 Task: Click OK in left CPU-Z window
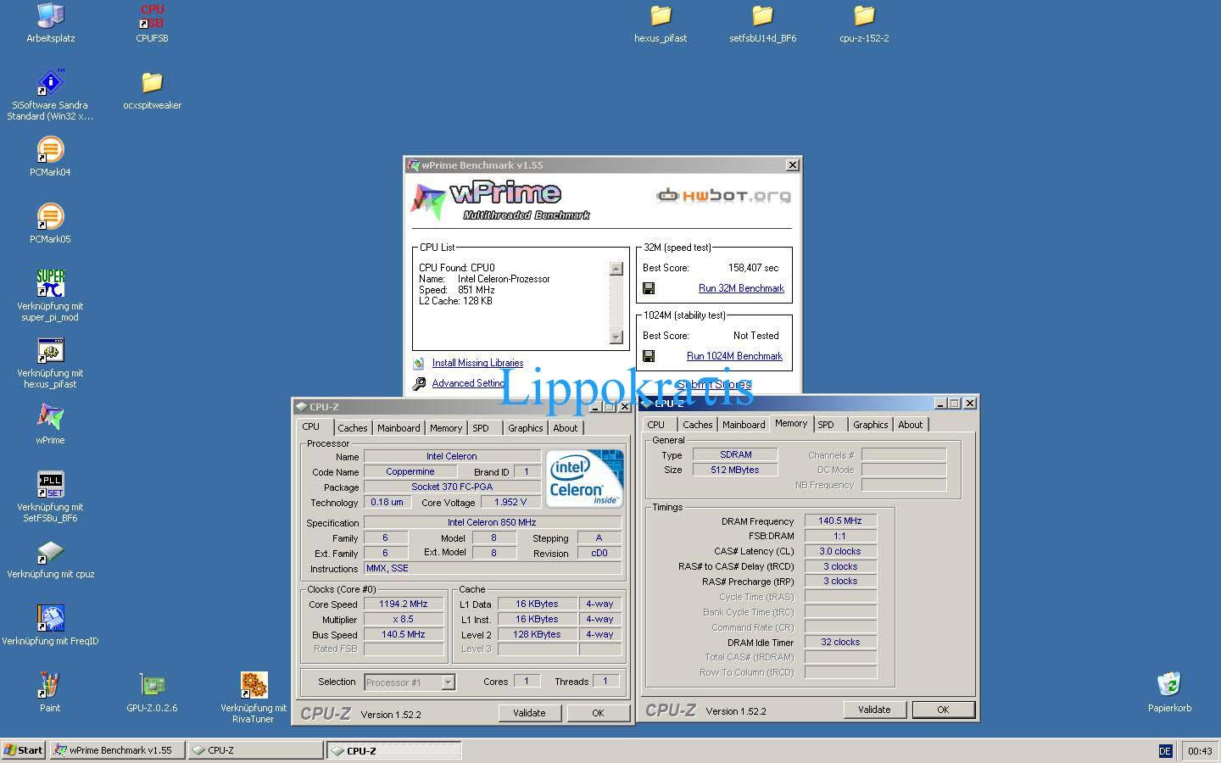pos(598,713)
